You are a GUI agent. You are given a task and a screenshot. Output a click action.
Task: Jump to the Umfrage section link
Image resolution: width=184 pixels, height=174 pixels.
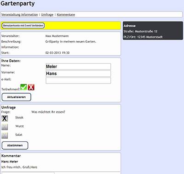(x=47, y=15)
